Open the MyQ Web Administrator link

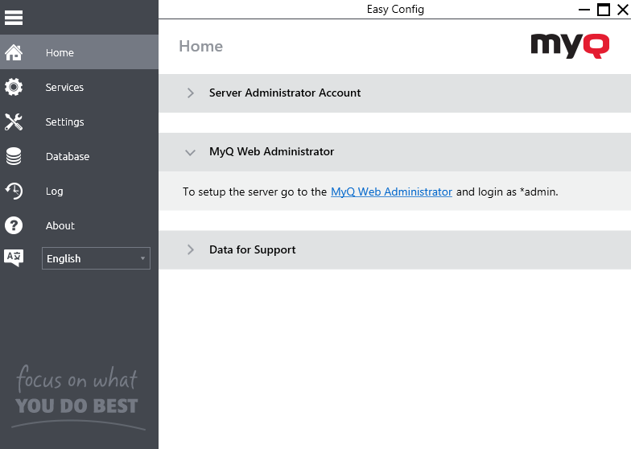[x=391, y=192]
